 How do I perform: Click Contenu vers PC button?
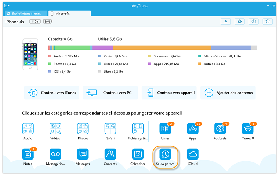point(110,93)
